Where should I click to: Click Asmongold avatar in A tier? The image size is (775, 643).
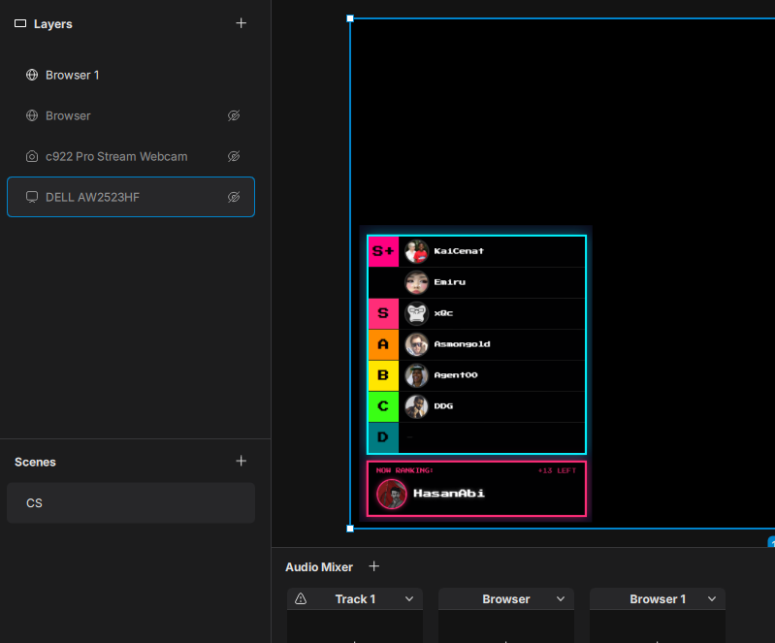pos(417,344)
